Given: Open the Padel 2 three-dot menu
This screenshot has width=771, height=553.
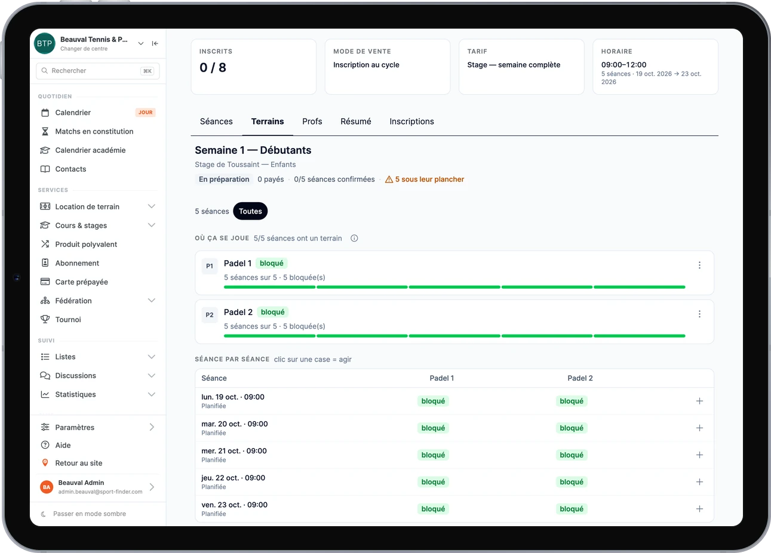Looking at the screenshot, I should [x=699, y=314].
